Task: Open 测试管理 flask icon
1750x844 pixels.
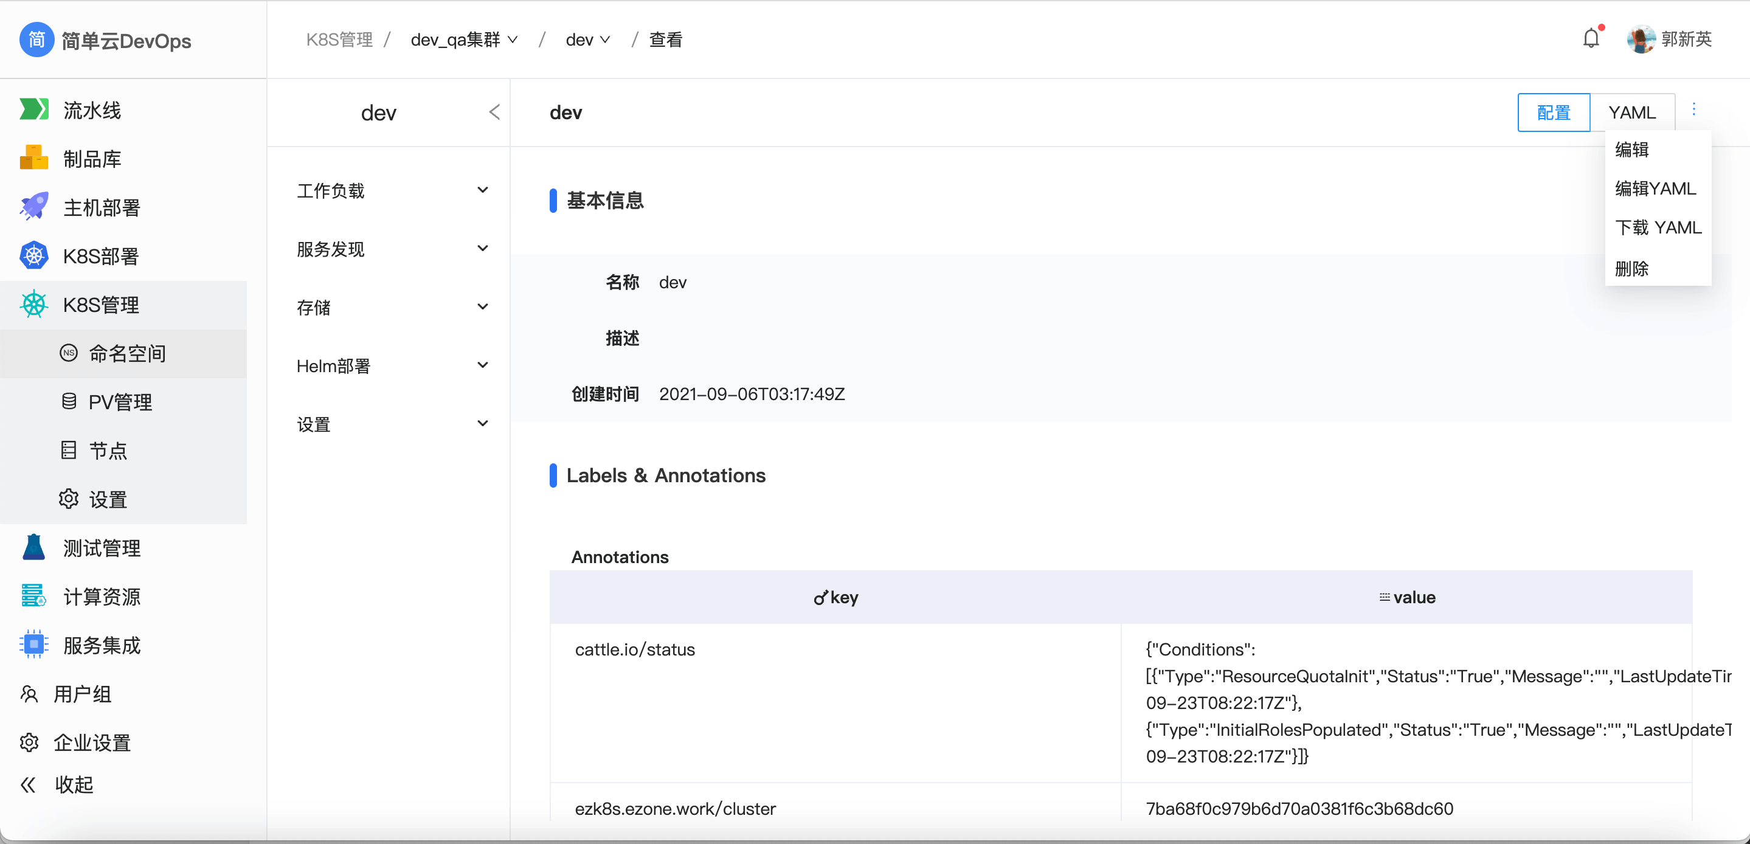Action: point(34,547)
